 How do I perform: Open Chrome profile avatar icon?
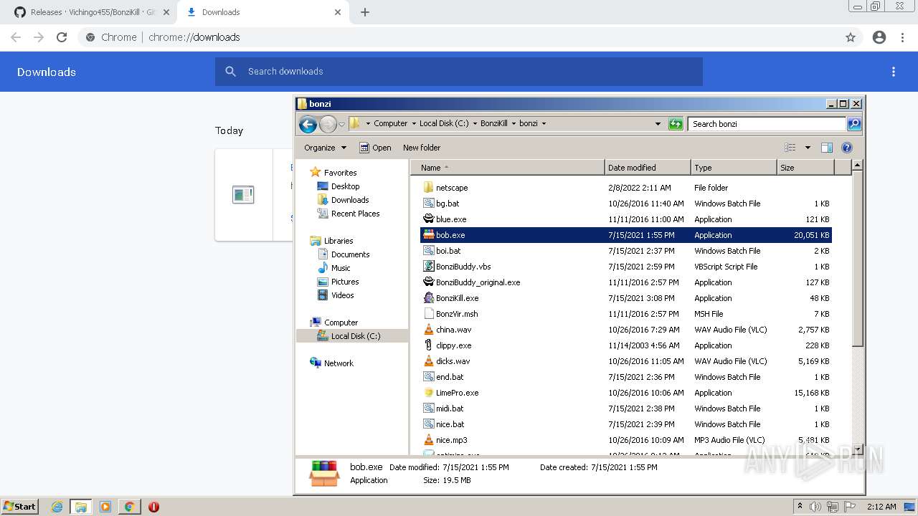coord(879,37)
